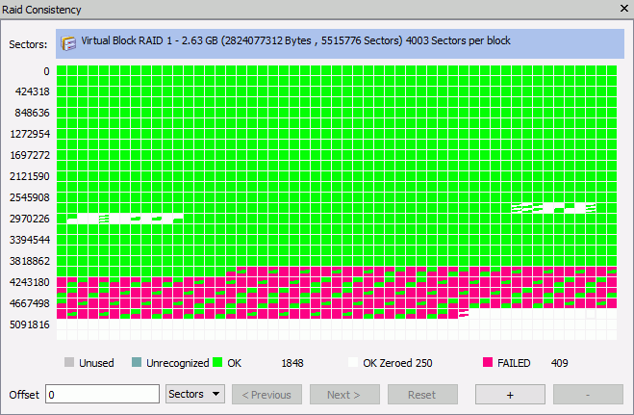
Task: Click the OK count value 1848
Action: point(292,363)
